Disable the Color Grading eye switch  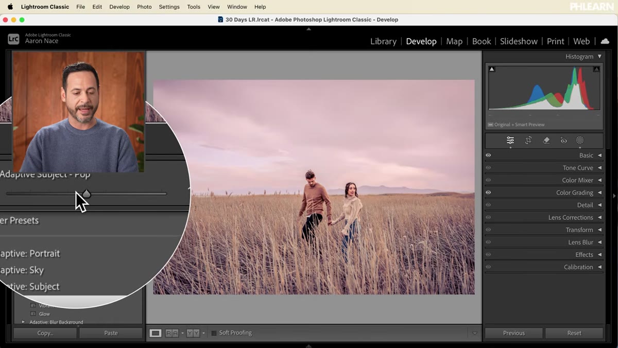pos(488,193)
